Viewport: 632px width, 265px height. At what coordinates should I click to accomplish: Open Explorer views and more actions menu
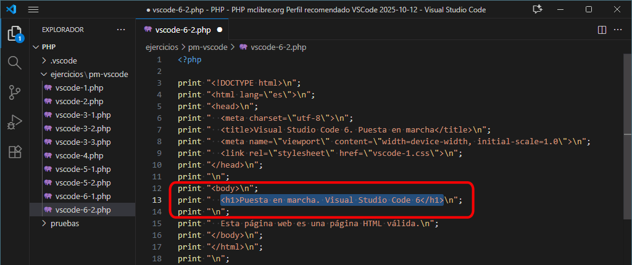pos(121,30)
